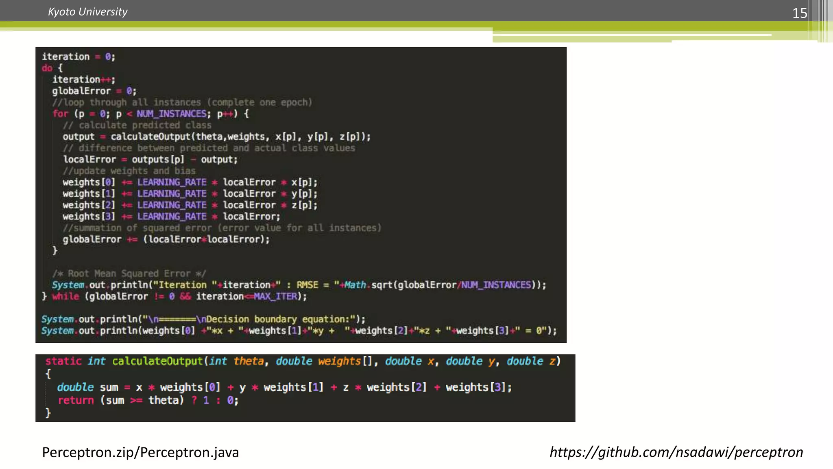Click the println RMSE iteration line
Viewport: 833px width, 469px height.
pos(299,285)
